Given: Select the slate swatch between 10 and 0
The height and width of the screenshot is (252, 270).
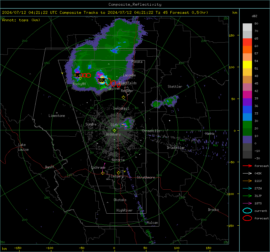Looking at the screenshot, I should [247, 140].
